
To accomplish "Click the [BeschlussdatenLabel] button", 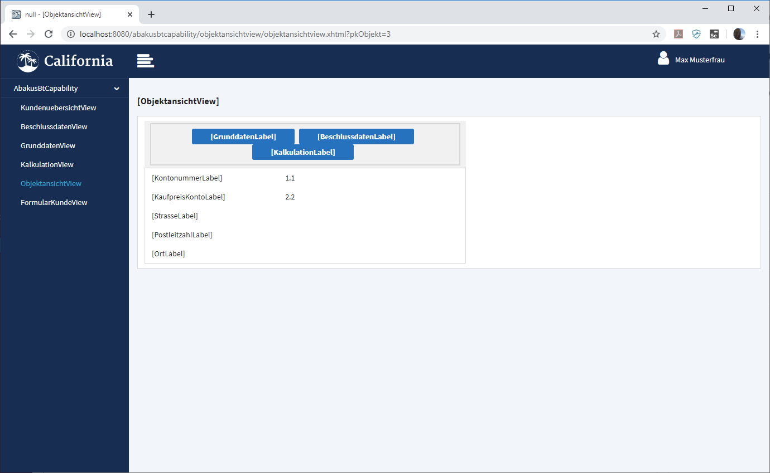I will [x=357, y=136].
